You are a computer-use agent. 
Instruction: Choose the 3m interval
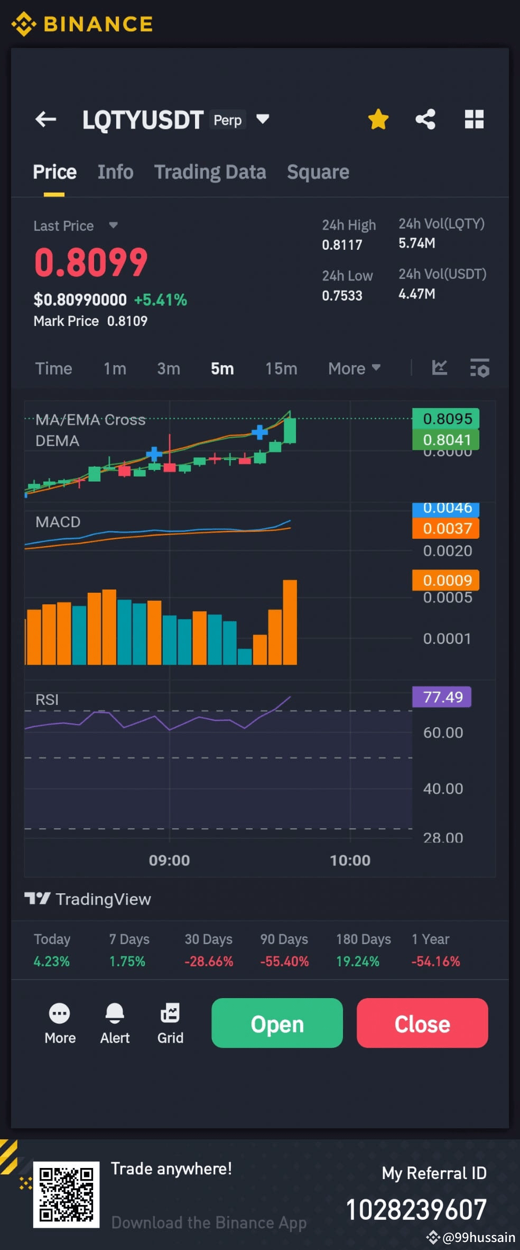[169, 368]
